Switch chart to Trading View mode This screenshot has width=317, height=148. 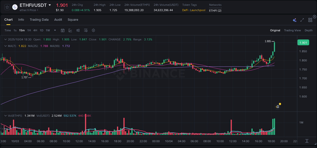pyautogui.click(x=292, y=30)
